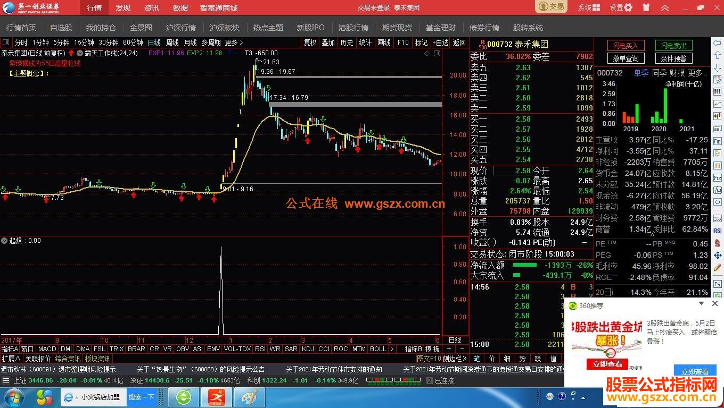Click 撤单查询 button
Screen dimensions: 724x408
[x=626, y=58]
